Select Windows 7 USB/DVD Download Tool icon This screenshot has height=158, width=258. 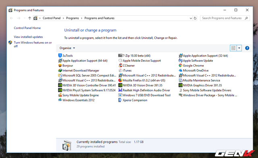[x=120, y=95]
